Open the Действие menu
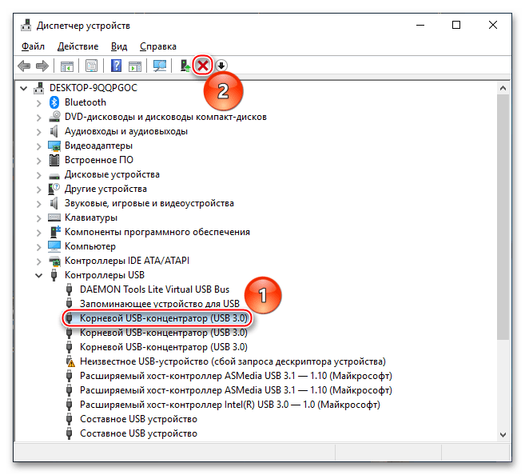This screenshot has width=525, height=475. point(78,46)
